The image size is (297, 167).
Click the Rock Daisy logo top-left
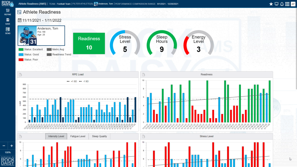click(8, 3)
